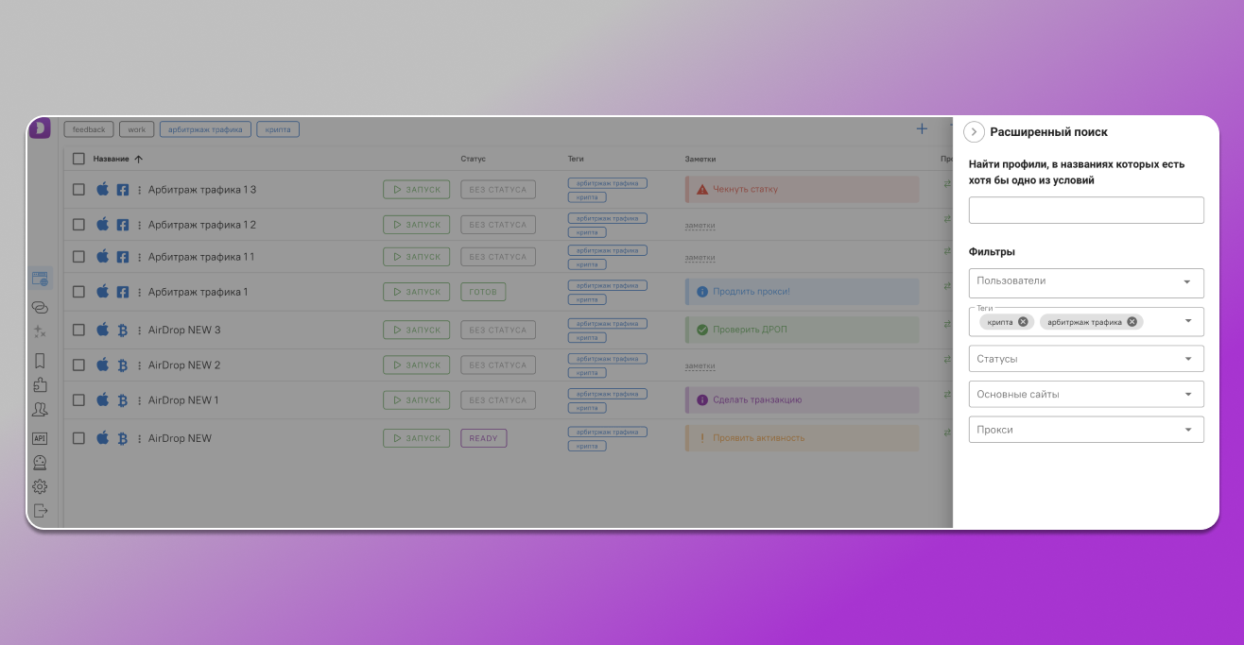Open the extensions puzzle icon in the sidebar
Viewport: 1244px width, 645px height.
point(40,384)
